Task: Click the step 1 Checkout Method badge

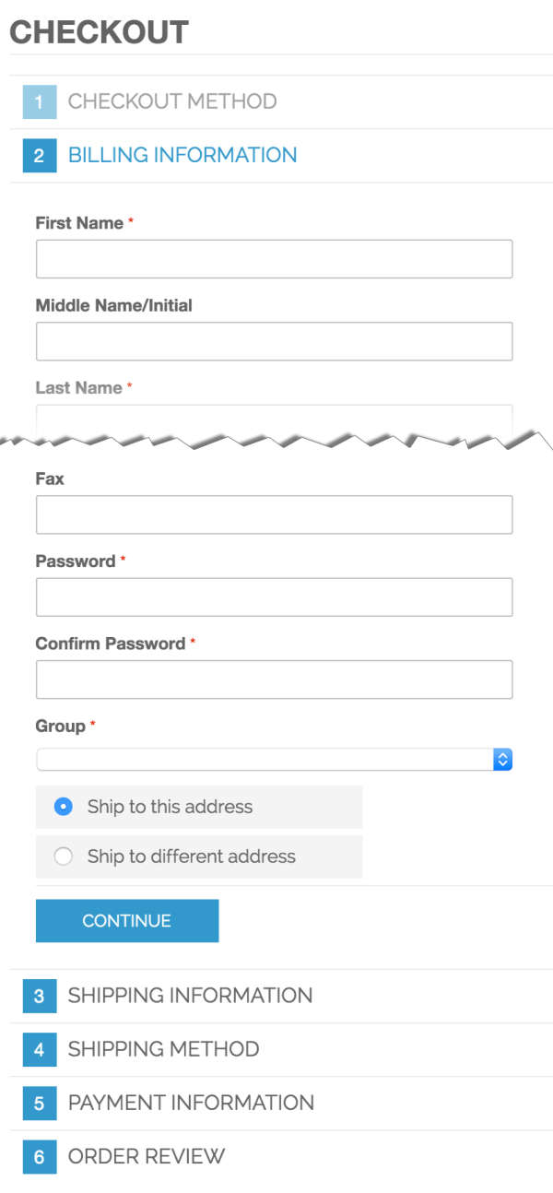Action: (x=39, y=101)
